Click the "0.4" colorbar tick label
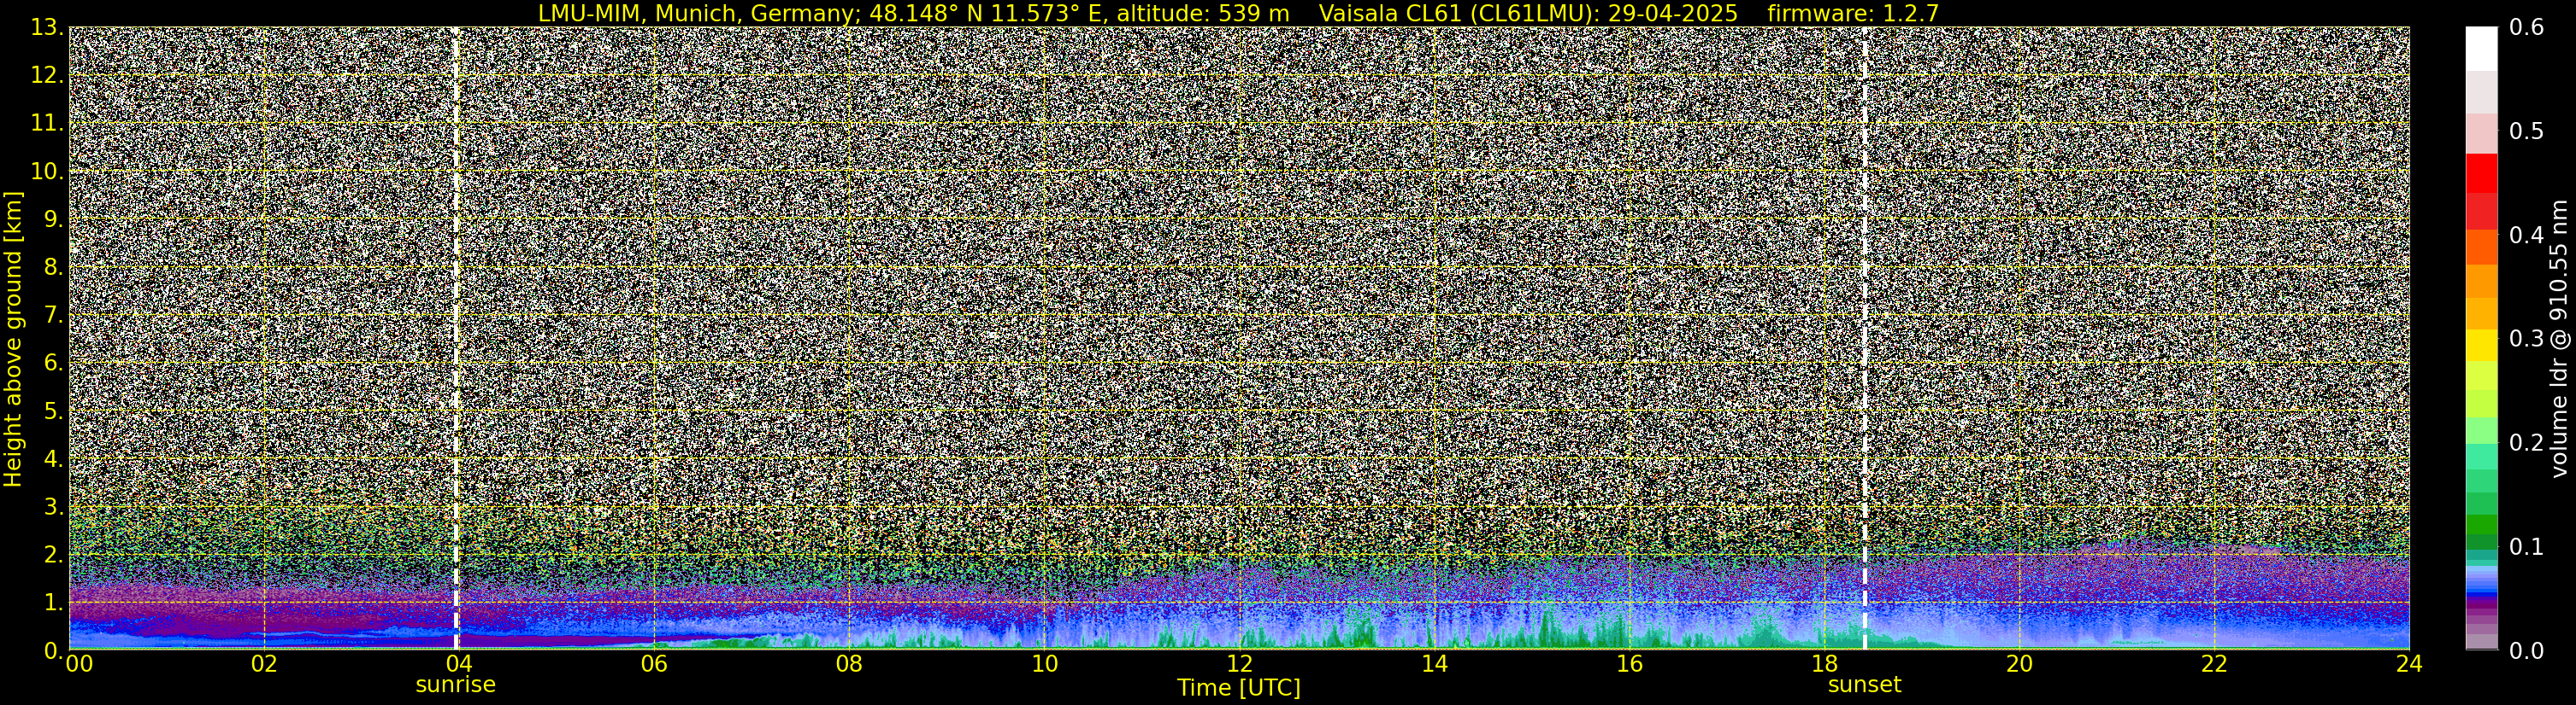 (x=2526, y=236)
